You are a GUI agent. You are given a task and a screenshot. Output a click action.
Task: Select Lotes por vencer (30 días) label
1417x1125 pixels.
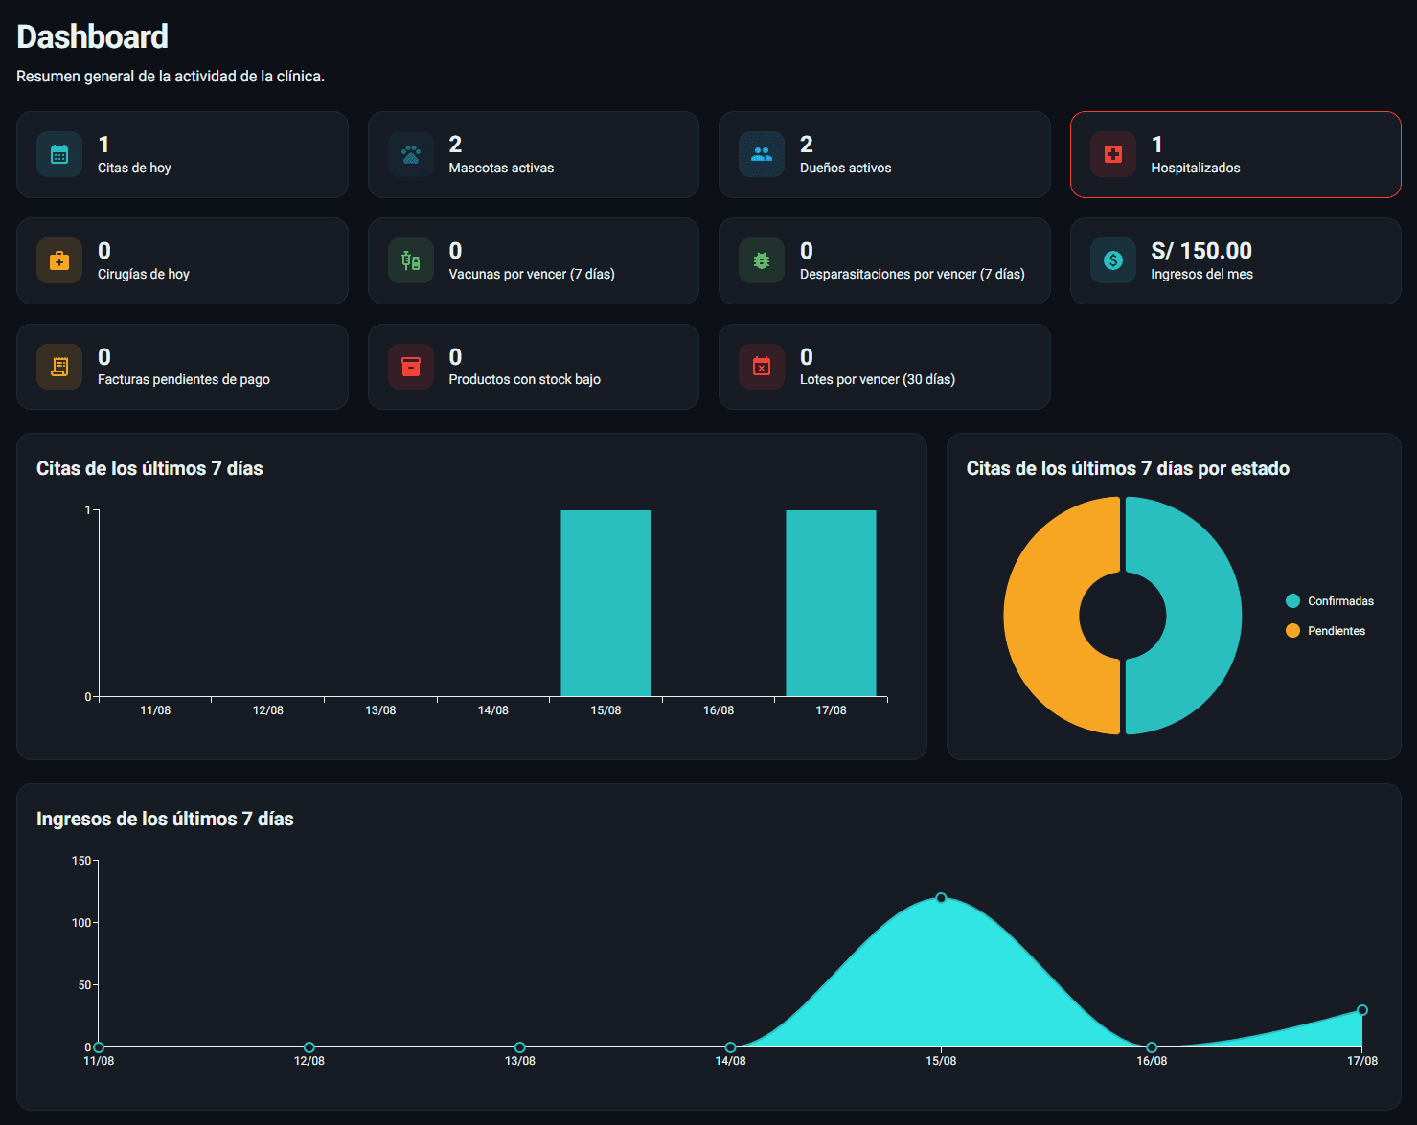click(878, 379)
